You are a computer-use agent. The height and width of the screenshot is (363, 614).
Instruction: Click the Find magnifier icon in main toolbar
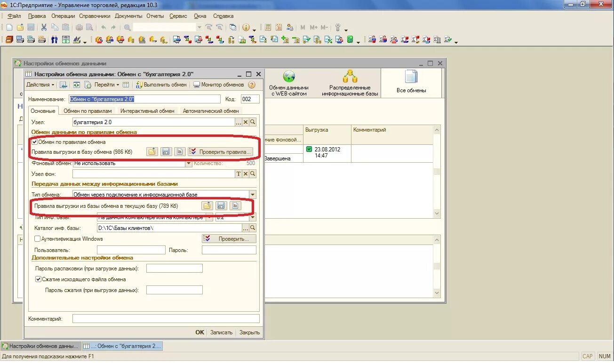127,28
